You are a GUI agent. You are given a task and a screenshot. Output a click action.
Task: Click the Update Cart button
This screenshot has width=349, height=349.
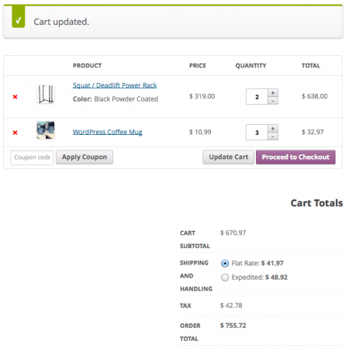[229, 157]
